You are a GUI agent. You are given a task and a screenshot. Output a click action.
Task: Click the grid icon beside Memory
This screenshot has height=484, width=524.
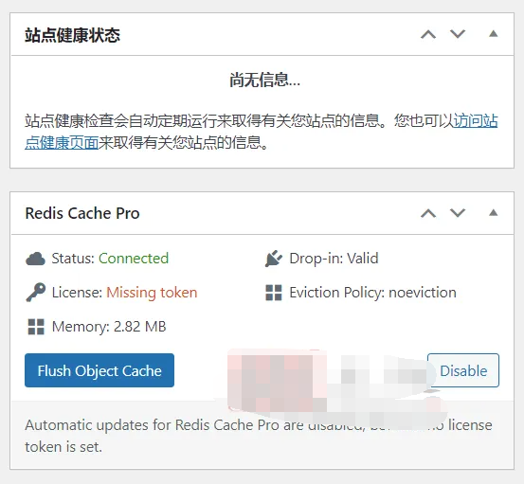pos(36,327)
